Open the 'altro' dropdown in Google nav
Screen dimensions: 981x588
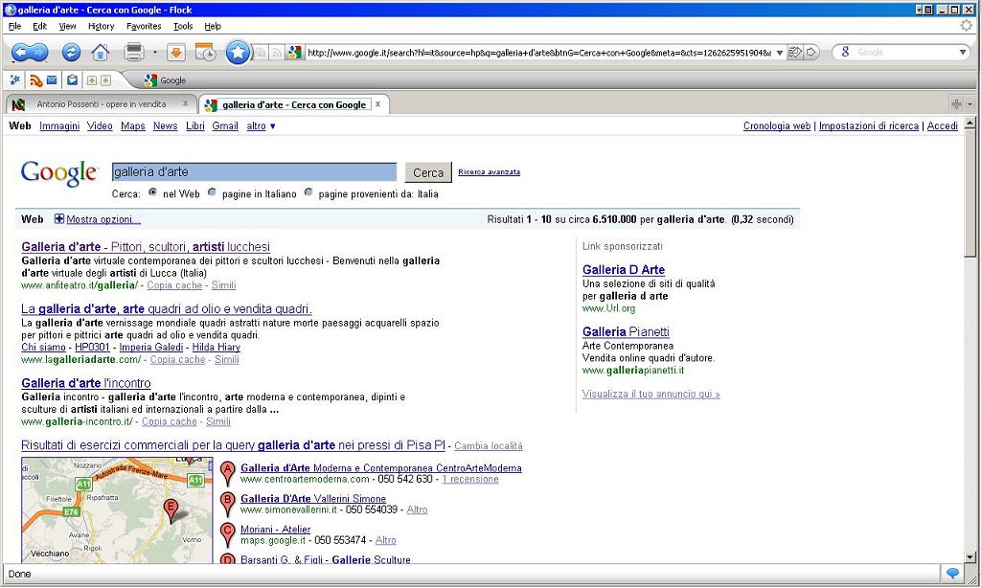pyautogui.click(x=261, y=125)
